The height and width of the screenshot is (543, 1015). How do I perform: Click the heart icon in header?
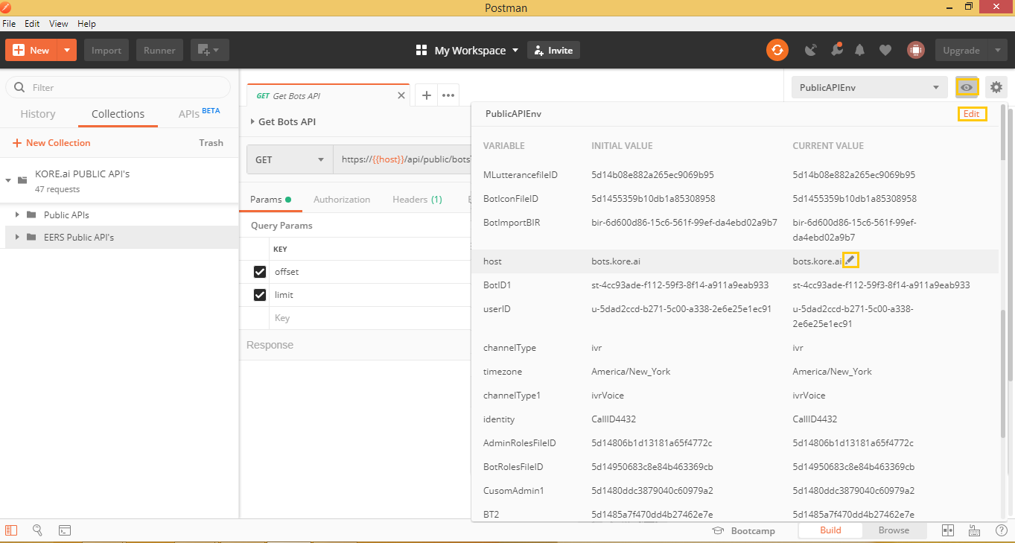pyautogui.click(x=885, y=50)
